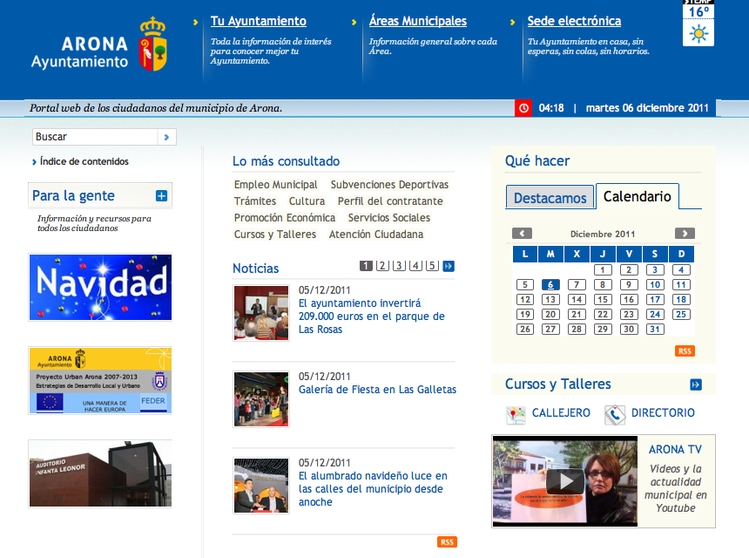Open the Directorio phone icon
749x558 pixels.
615,414
